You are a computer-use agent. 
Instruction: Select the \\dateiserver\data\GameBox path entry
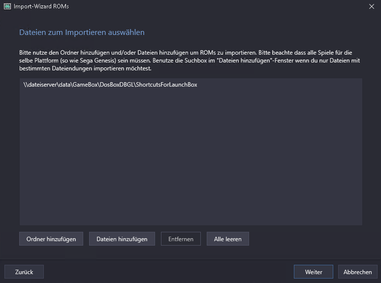coord(110,85)
